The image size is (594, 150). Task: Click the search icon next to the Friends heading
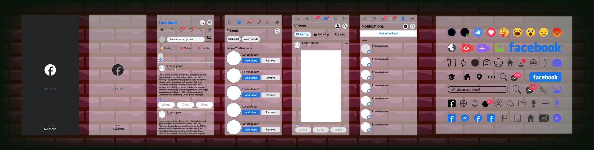pos(278,31)
